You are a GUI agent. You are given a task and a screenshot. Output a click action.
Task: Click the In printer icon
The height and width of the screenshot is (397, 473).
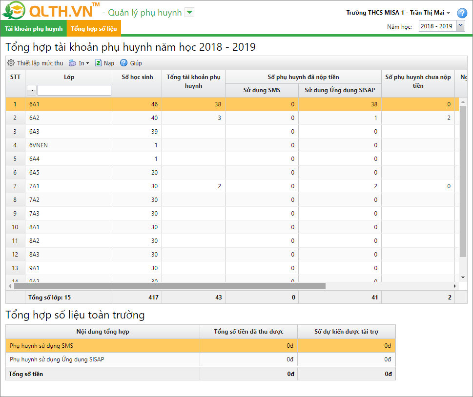pyautogui.click(x=73, y=63)
